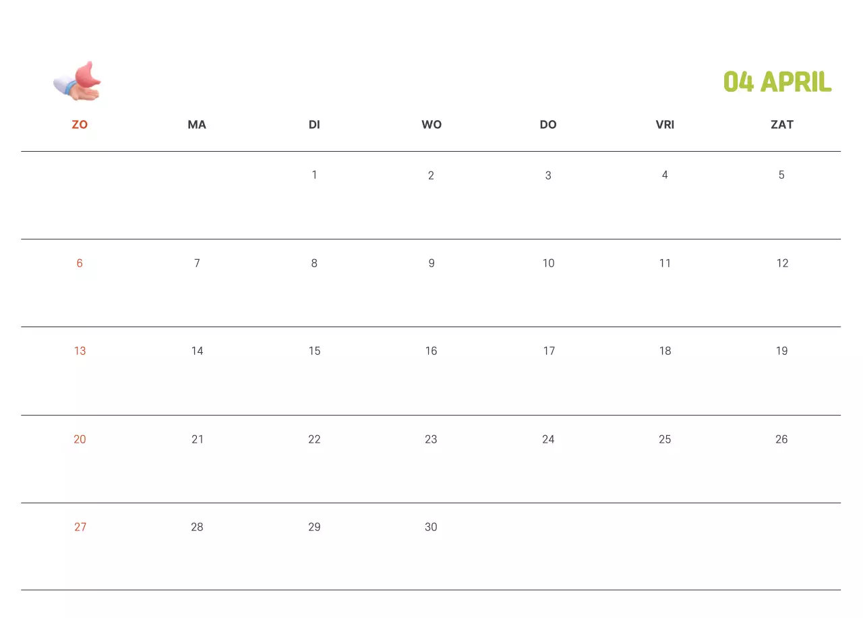Screen dimensions: 863x618
Task: Choose date 16 on Wednesday
Action: click(x=431, y=351)
